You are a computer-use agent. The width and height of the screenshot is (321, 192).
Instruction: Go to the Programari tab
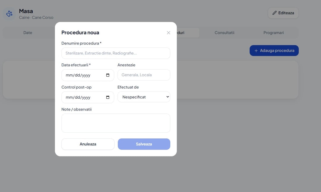(273, 33)
